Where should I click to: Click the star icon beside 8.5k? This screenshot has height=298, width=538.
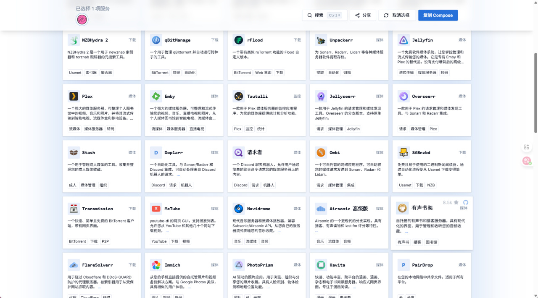coord(456,202)
